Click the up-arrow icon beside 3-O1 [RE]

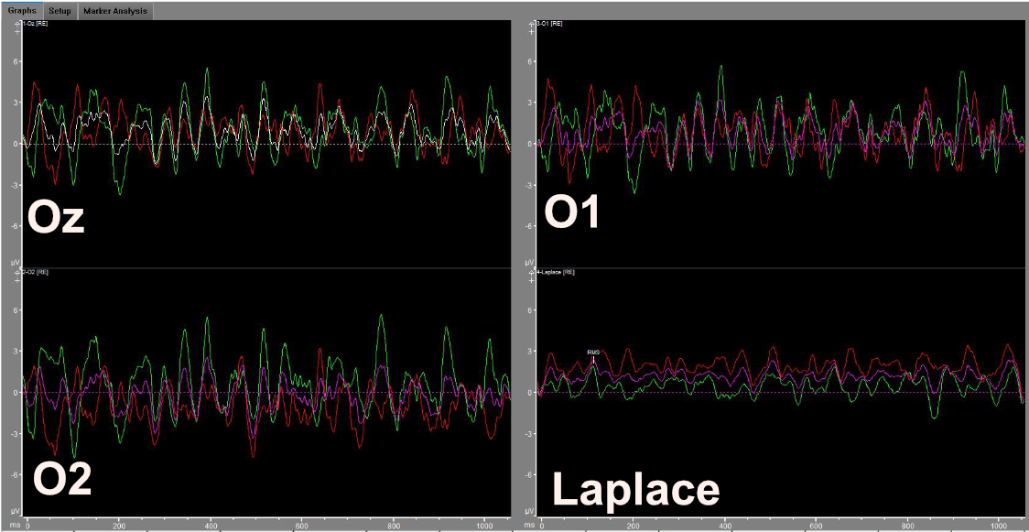coord(533,24)
